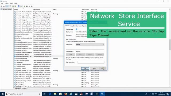Select the Network Setup Service row
The height and width of the screenshot is (96, 171).
click(39, 54)
